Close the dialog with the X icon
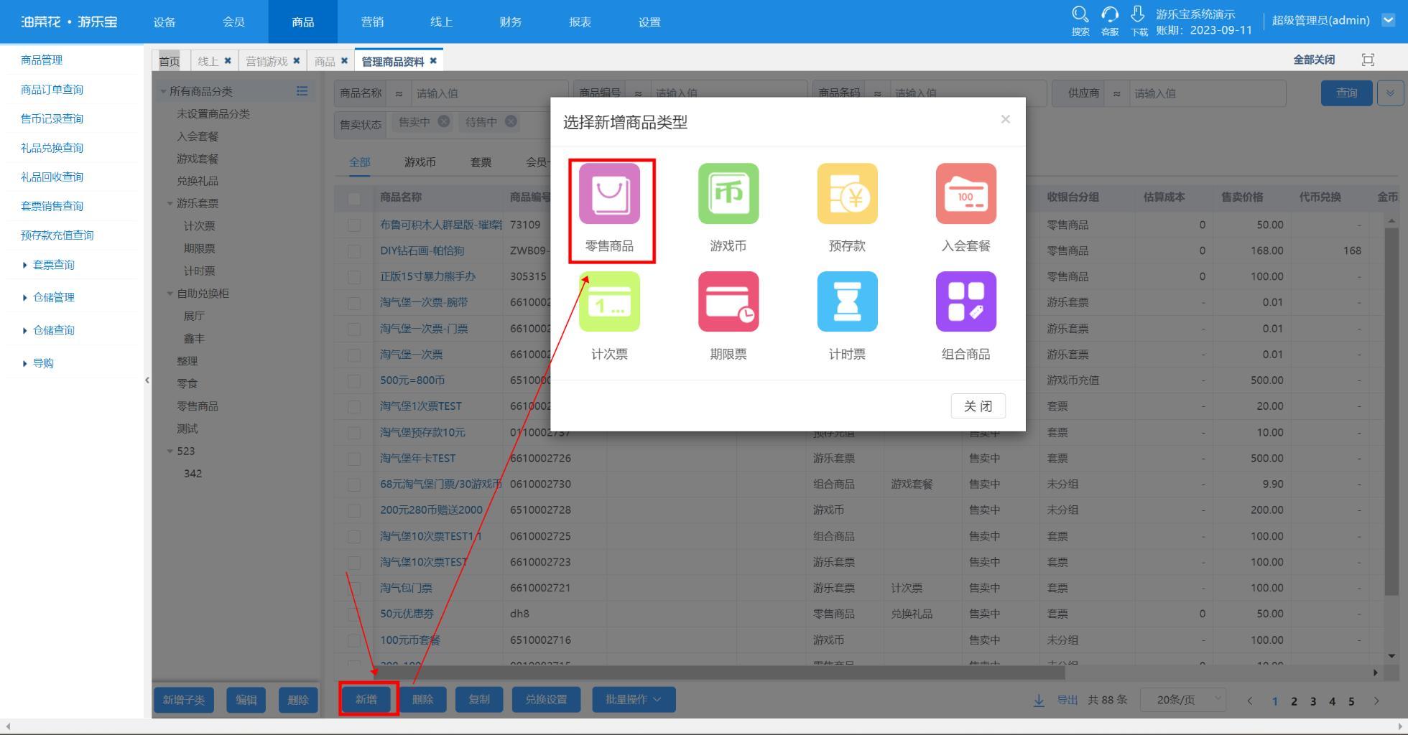 tap(1005, 119)
